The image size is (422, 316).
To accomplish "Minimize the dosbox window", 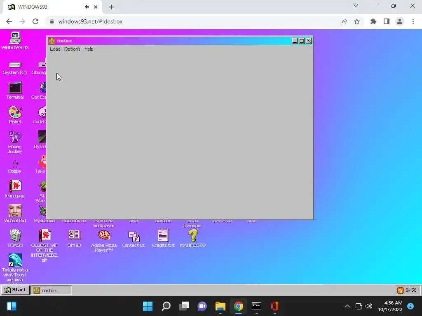I will (295, 41).
